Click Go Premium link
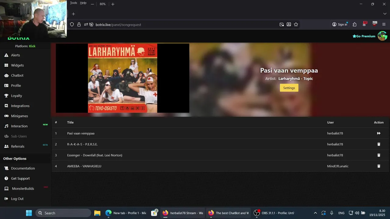Image resolution: width=390 pixels, height=219 pixels. pos(364,36)
